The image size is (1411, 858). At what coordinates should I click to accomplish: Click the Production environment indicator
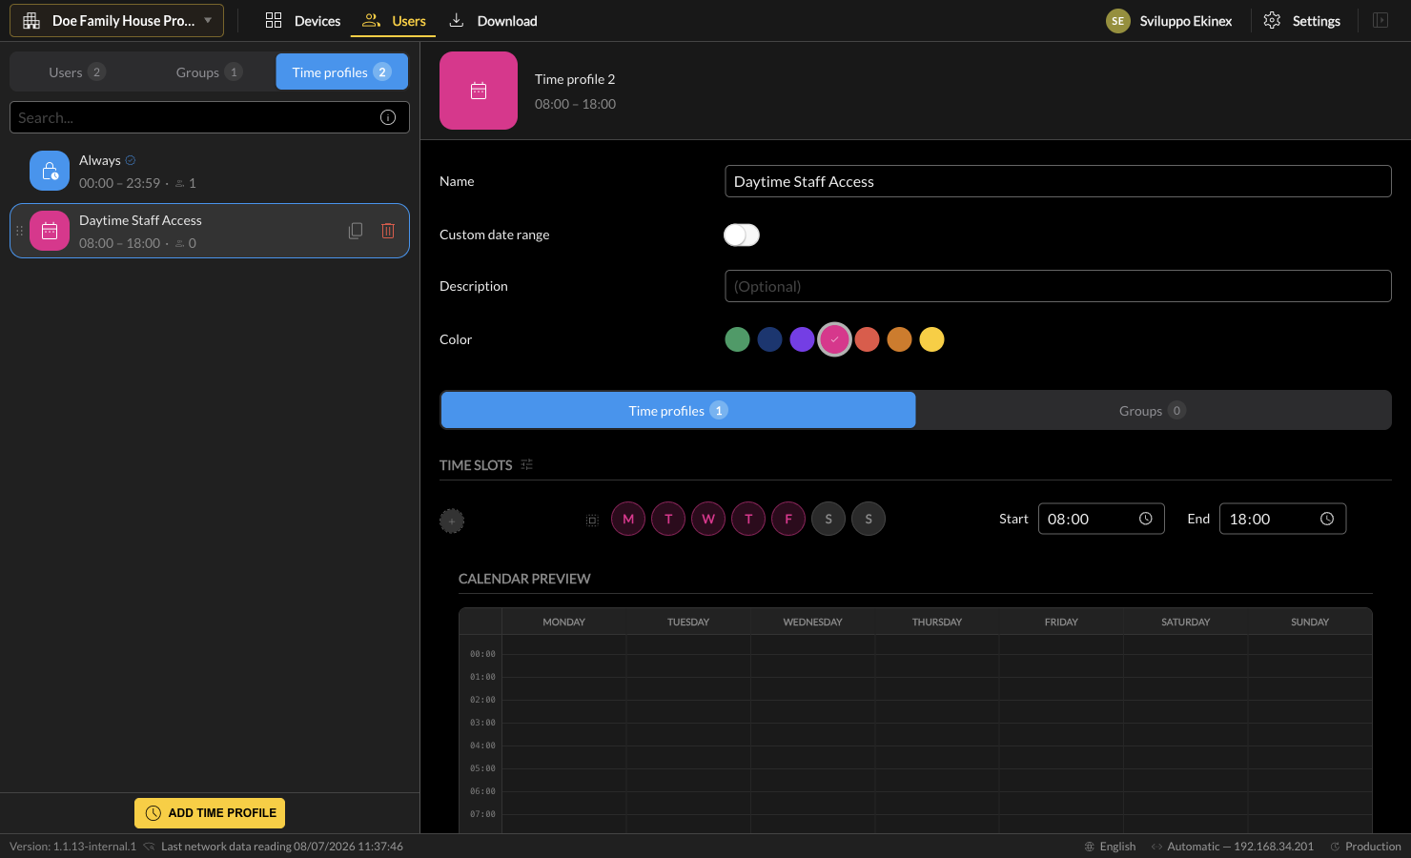1365,847
